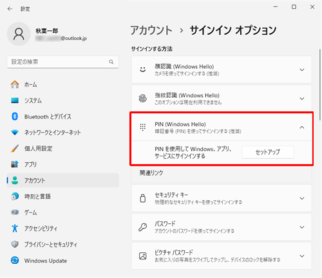Click アカウント breadcrumb link

tap(151, 30)
